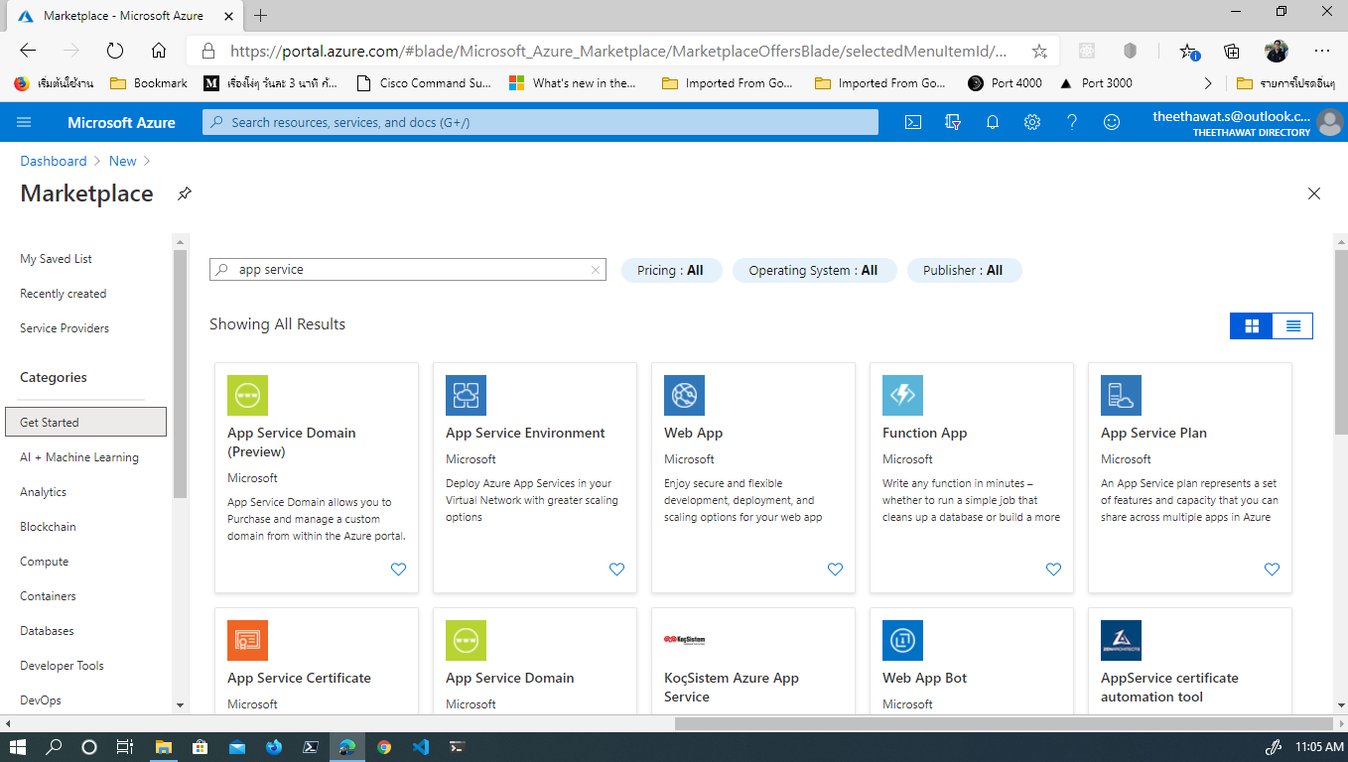Save App Service Domain (Preview) to favorites
This screenshot has width=1348, height=762.
click(398, 570)
